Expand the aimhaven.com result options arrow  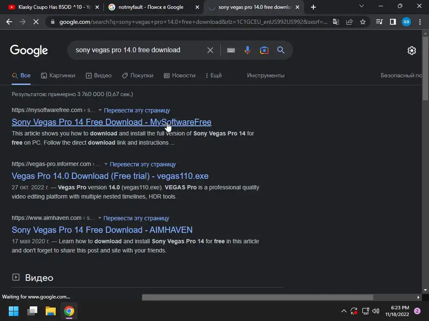pos(100,218)
